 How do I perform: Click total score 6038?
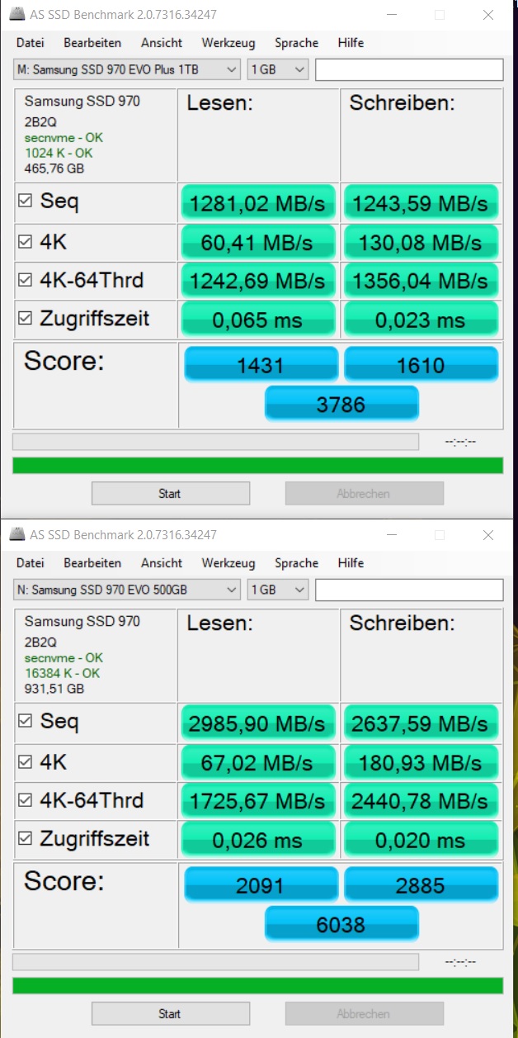point(341,924)
